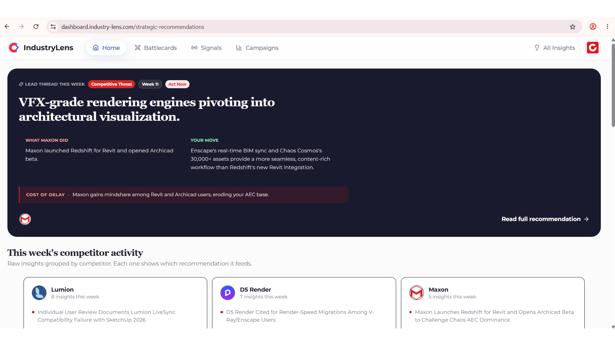
Task: Go back to the previous page
Action: coord(7,27)
